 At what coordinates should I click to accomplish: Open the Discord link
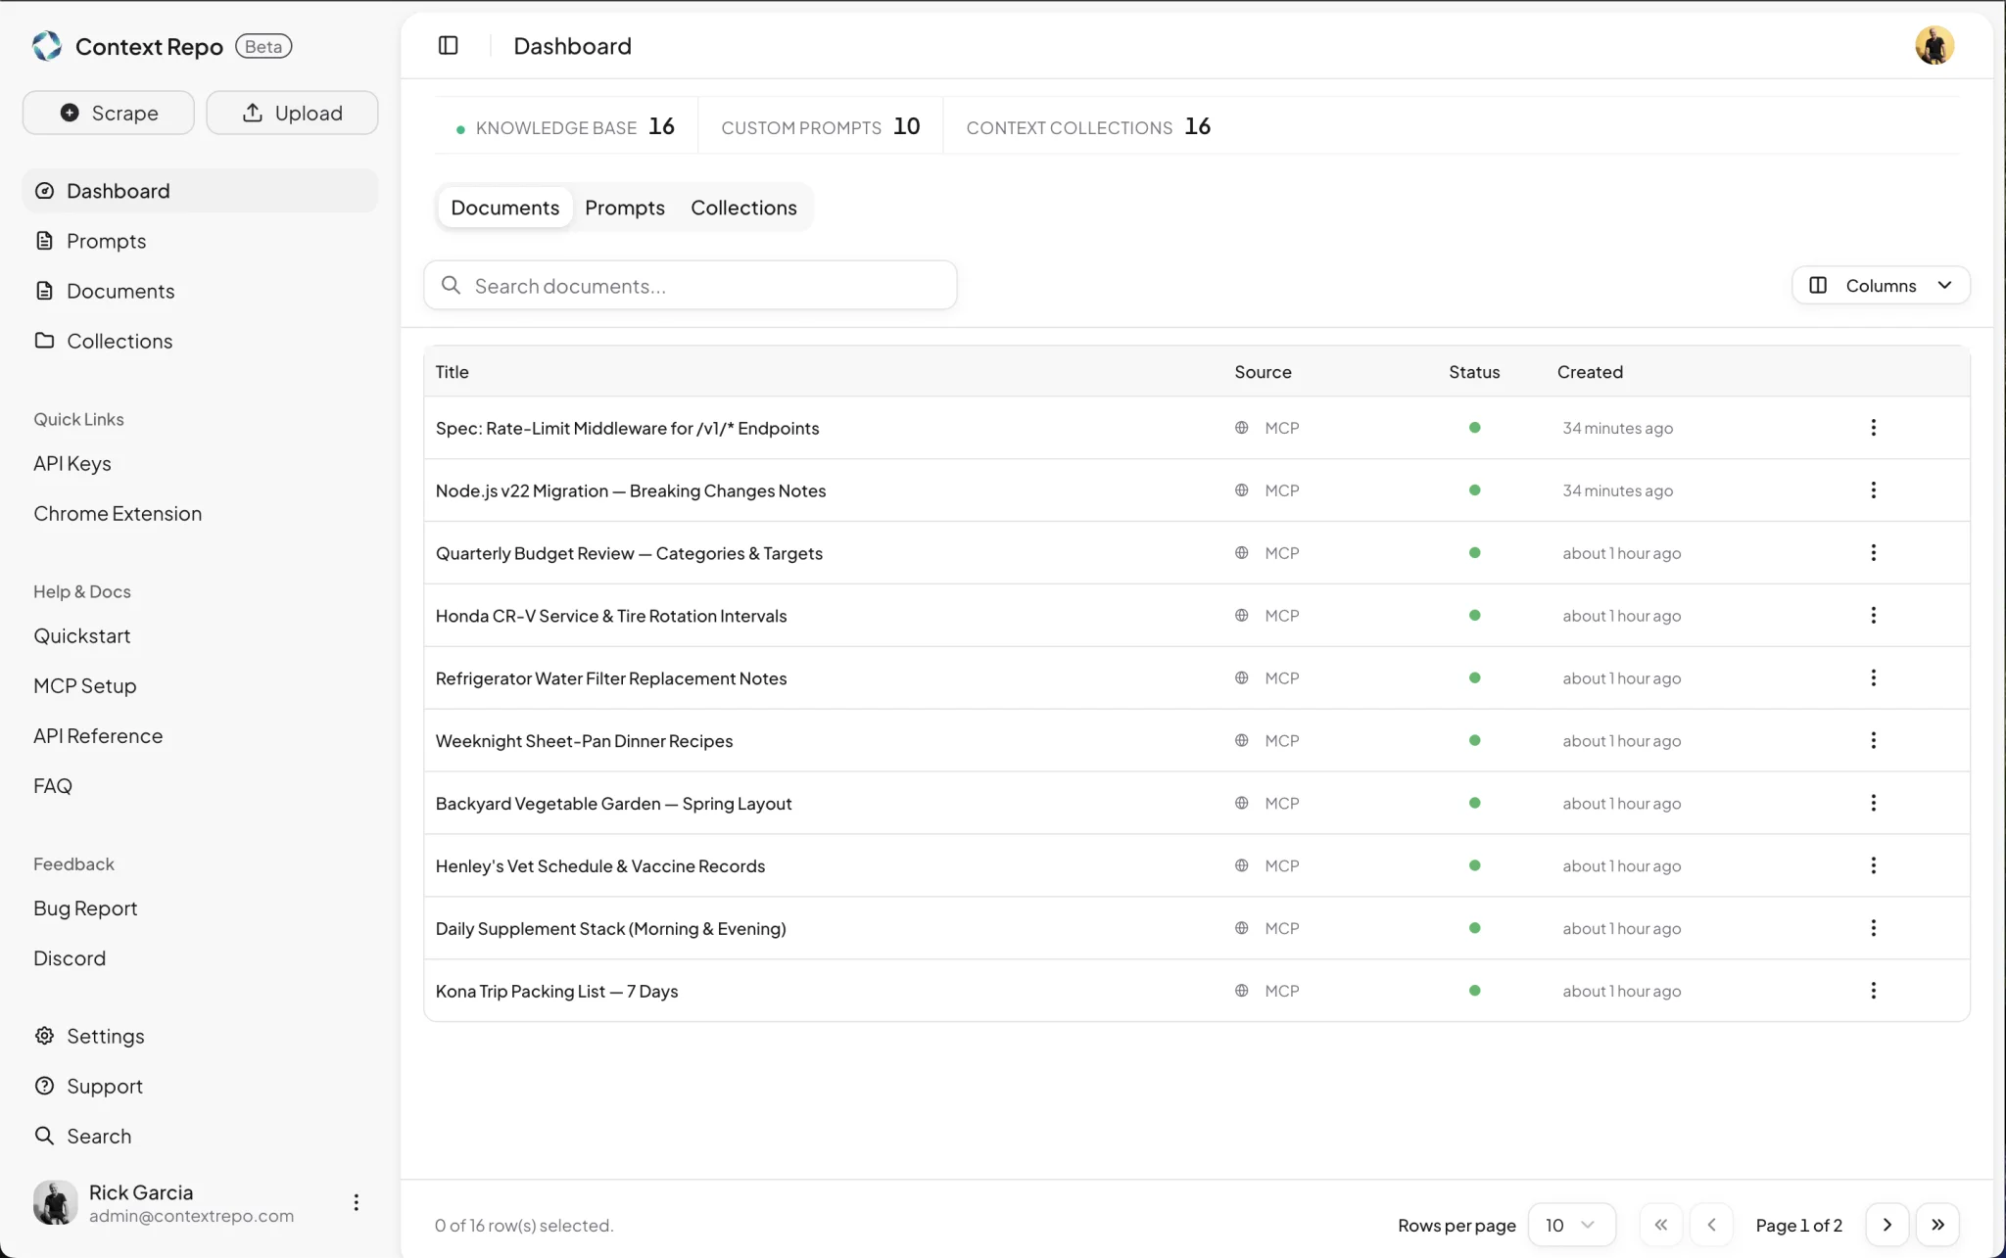(x=70, y=957)
